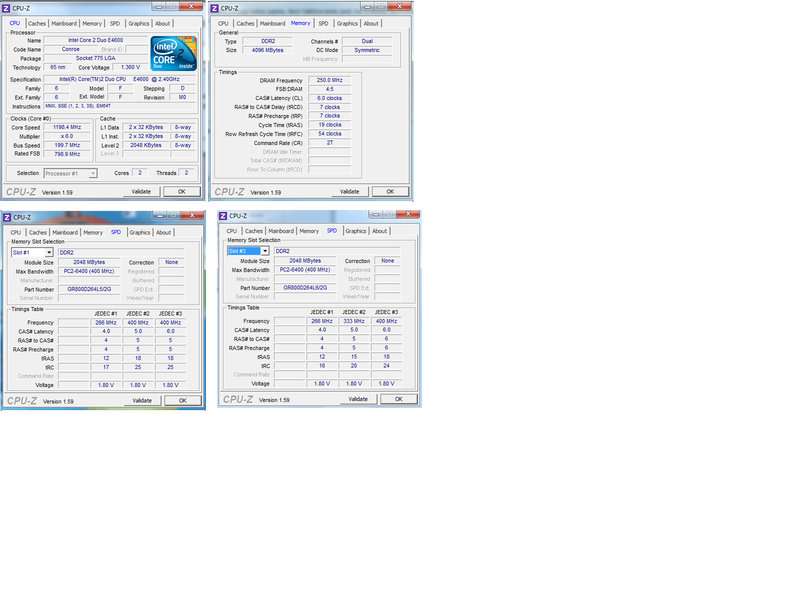This screenshot has height=605, width=800.
Task: Click the CPU-Z title icon in the Slot #1 SPD window
Action: click(7, 217)
